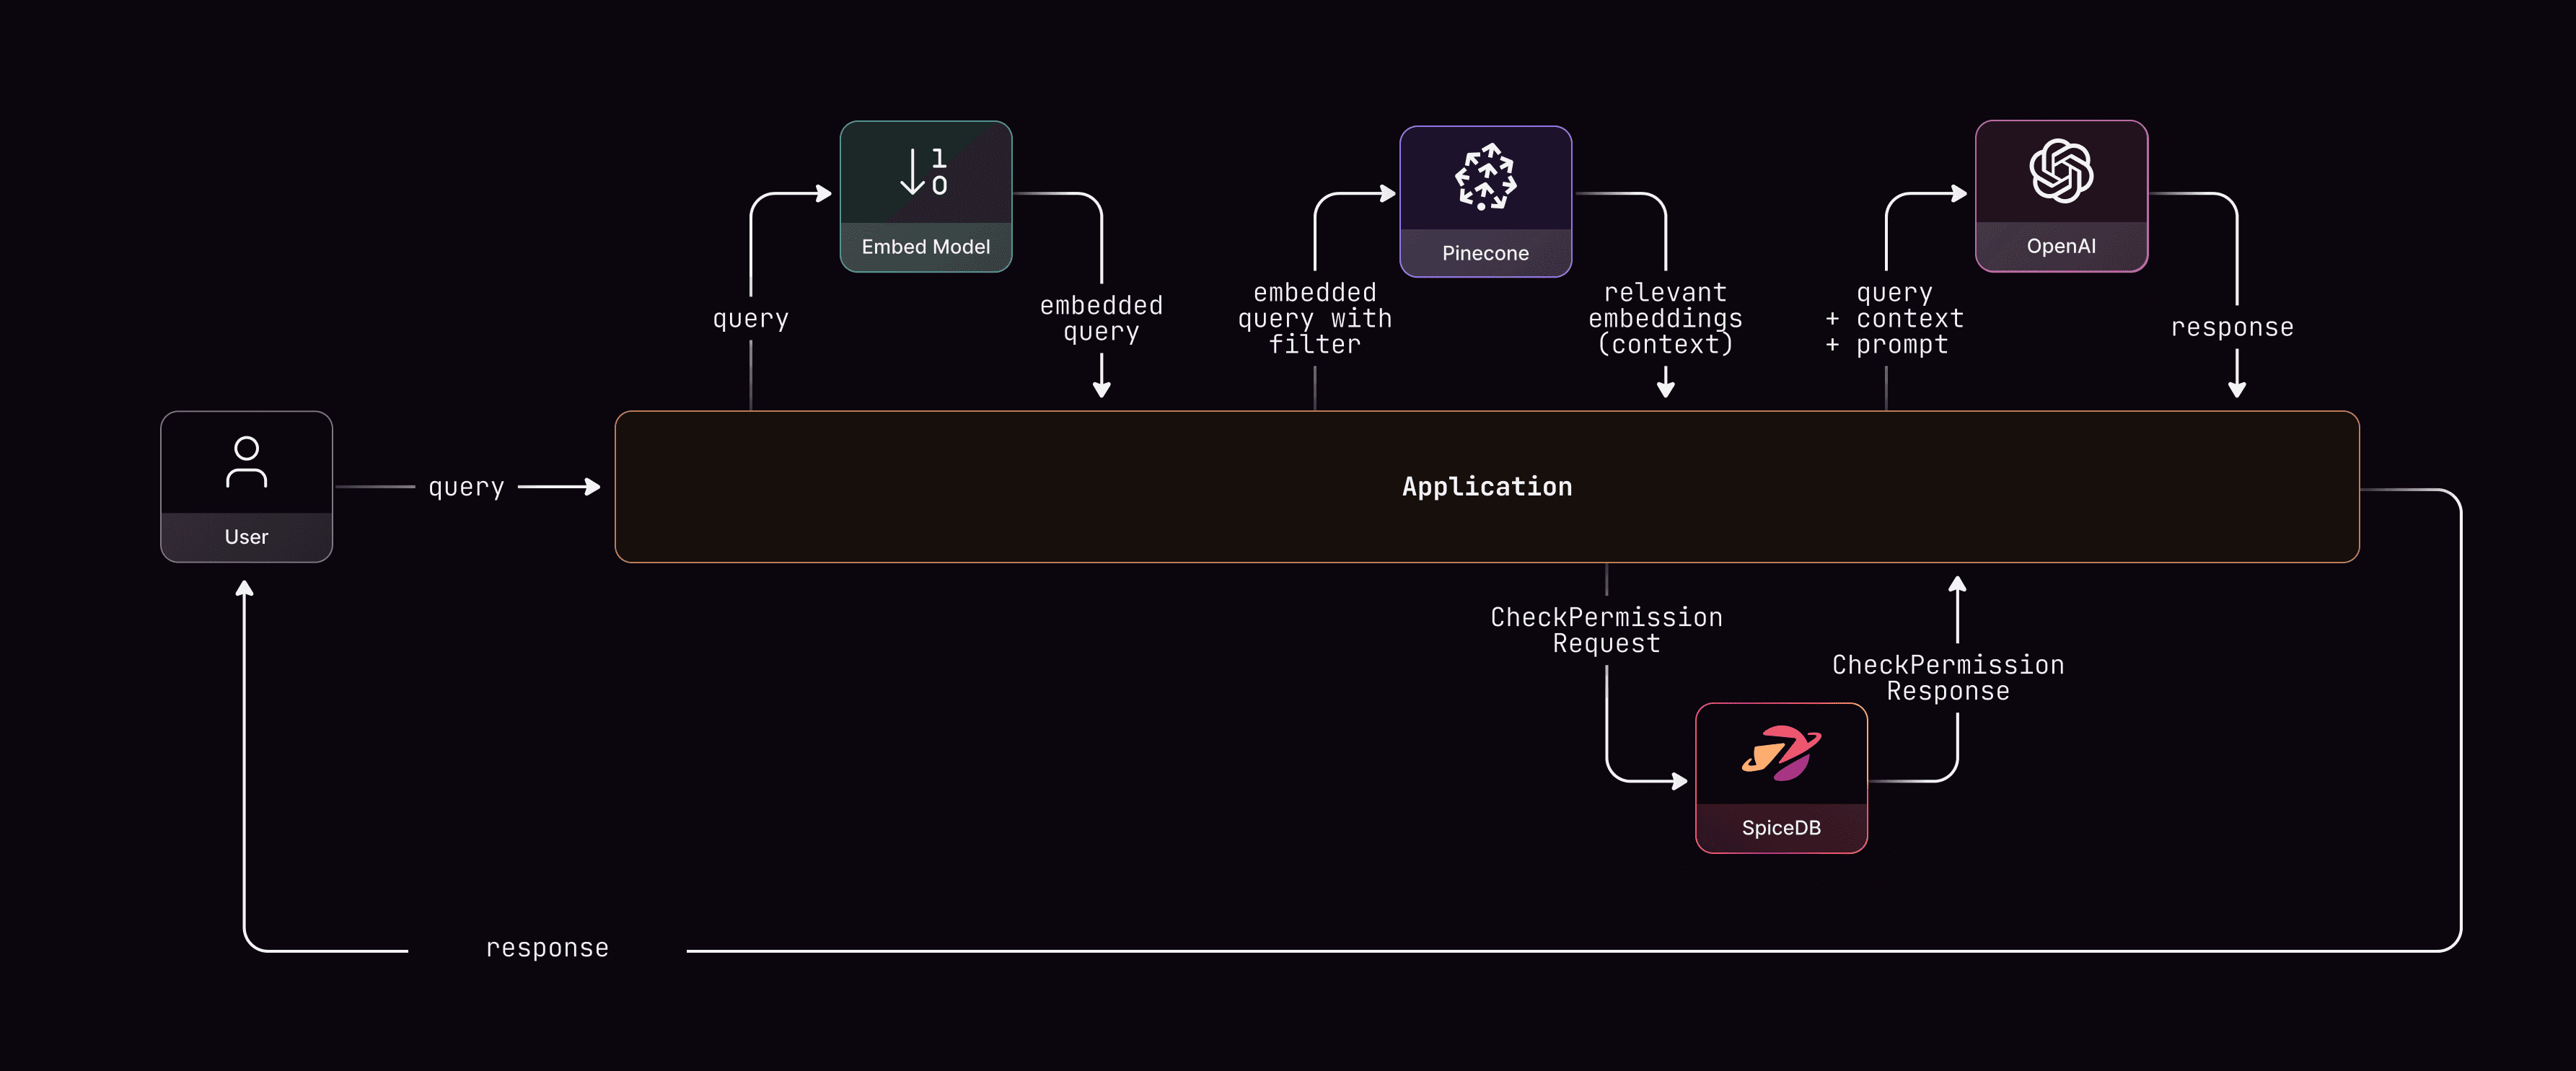Select the Pinecone label text
This screenshot has height=1071, width=2576.
click(1485, 253)
